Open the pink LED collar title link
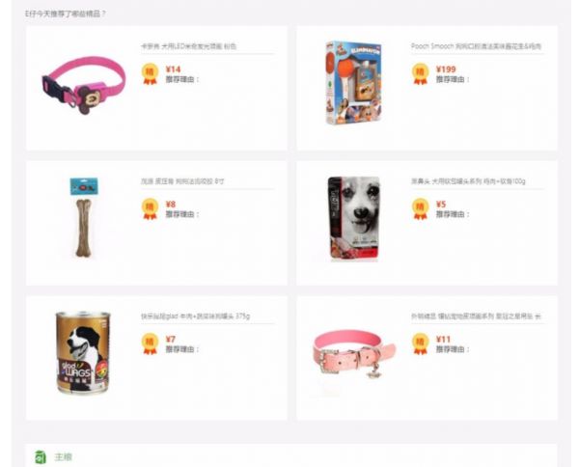579x467 pixels. click(188, 46)
